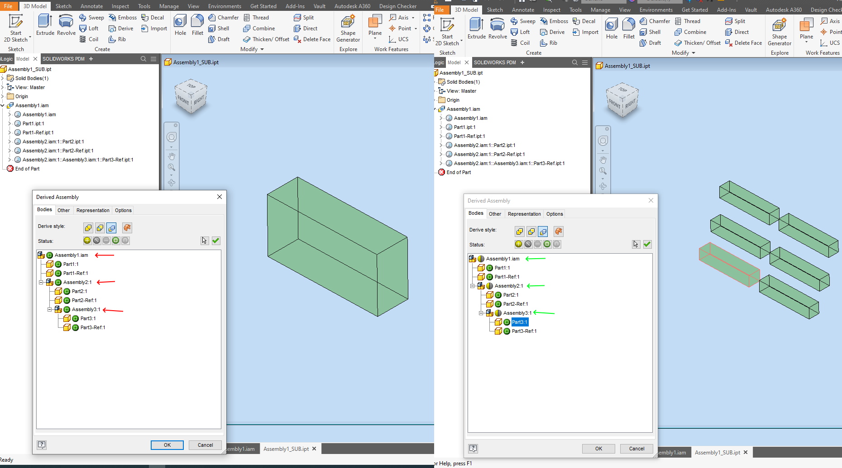Select the Hole tool
The image size is (842, 468).
coord(180,25)
